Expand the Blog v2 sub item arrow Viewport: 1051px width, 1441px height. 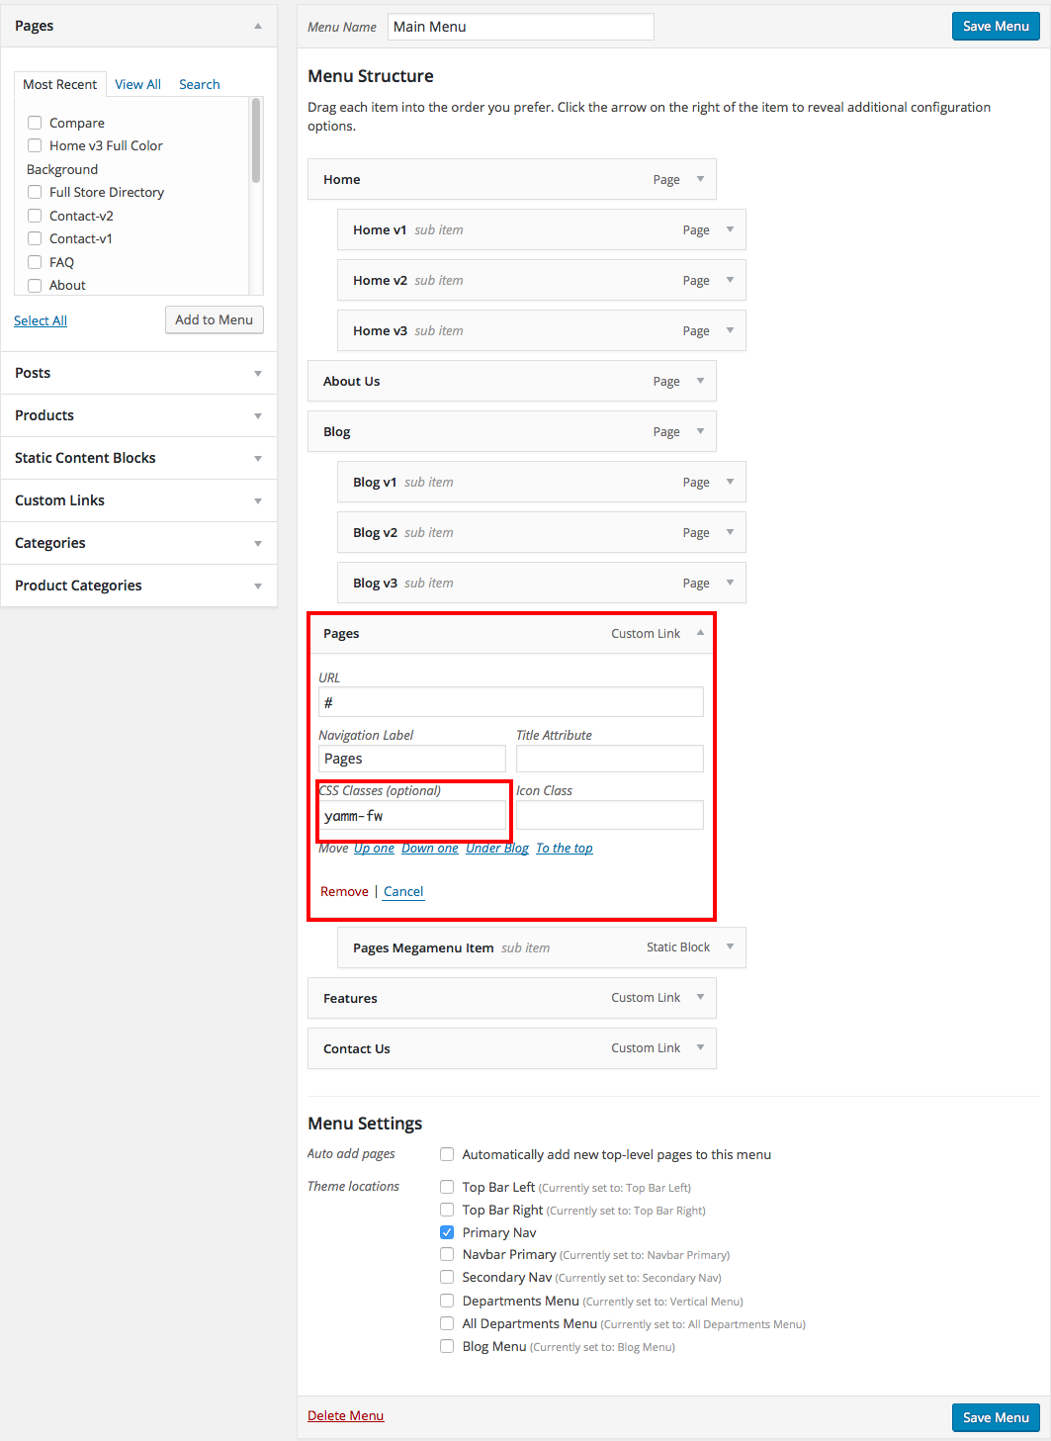tap(730, 532)
